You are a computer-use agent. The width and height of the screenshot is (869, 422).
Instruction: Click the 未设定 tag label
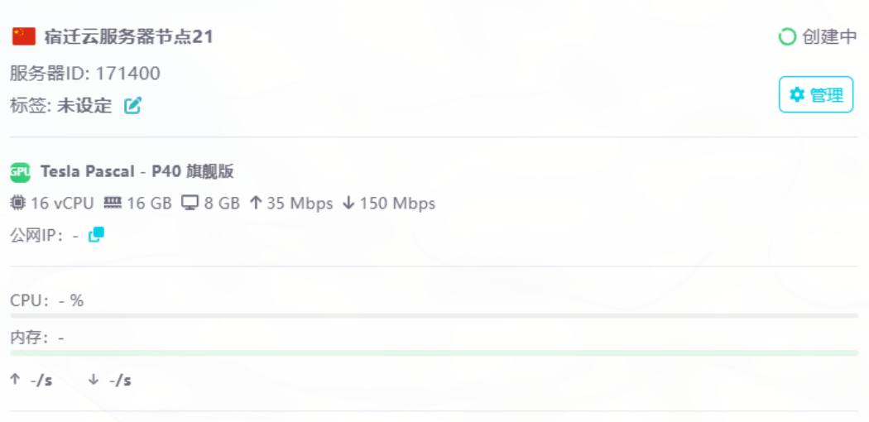pyautogui.click(x=84, y=105)
